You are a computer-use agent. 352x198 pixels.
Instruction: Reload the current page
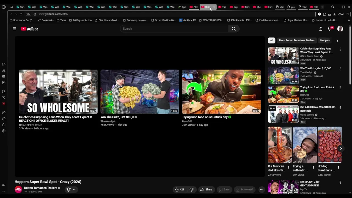pos(21,14)
